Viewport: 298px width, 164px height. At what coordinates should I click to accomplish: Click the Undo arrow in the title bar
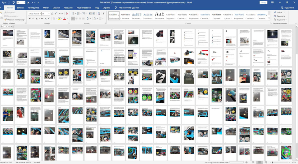pyautogui.click(x=3, y=2)
